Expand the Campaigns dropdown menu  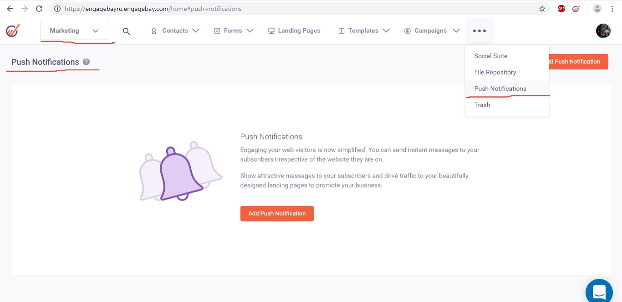(431, 31)
